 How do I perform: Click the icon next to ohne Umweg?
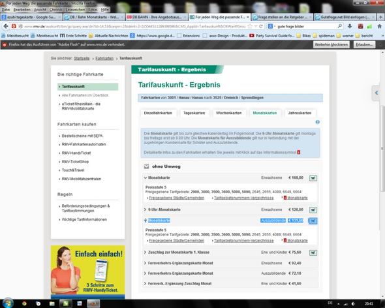(x=146, y=166)
